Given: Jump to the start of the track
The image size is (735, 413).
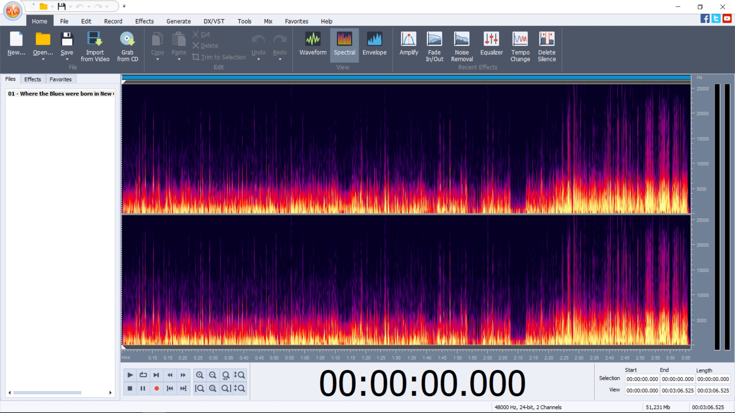Looking at the screenshot, I should tap(170, 389).
